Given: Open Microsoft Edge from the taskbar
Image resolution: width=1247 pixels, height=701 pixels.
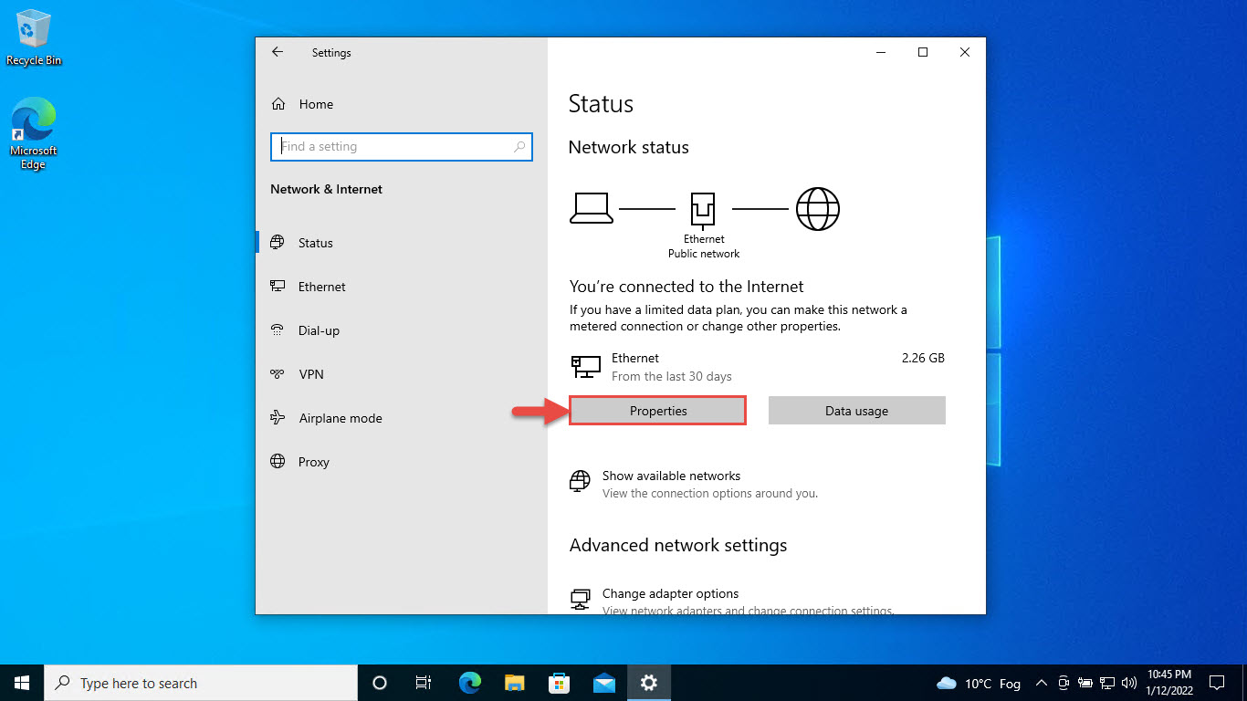Looking at the screenshot, I should [469, 683].
